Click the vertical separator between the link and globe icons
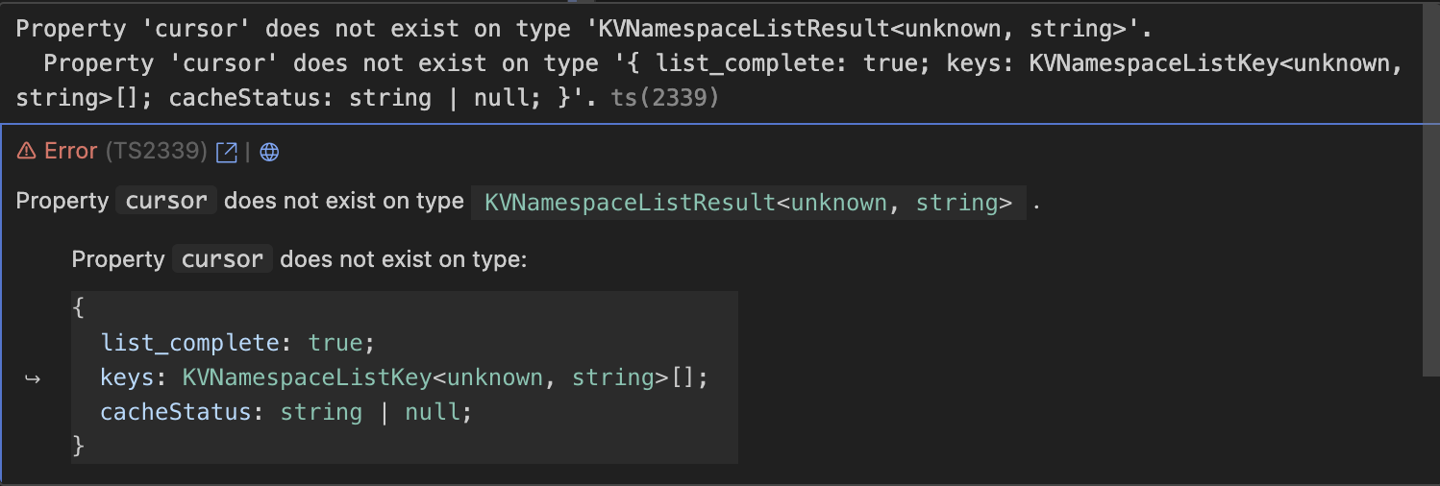 (247, 152)
